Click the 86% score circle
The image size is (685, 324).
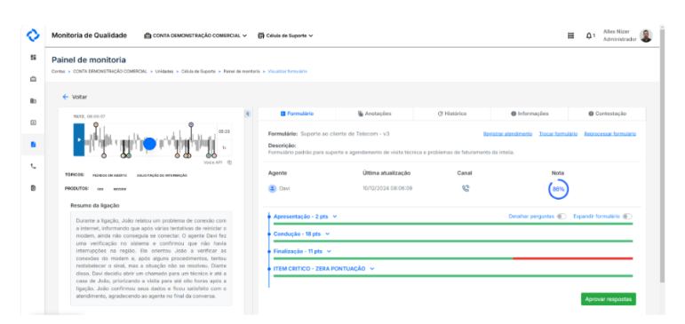point(558,189)
